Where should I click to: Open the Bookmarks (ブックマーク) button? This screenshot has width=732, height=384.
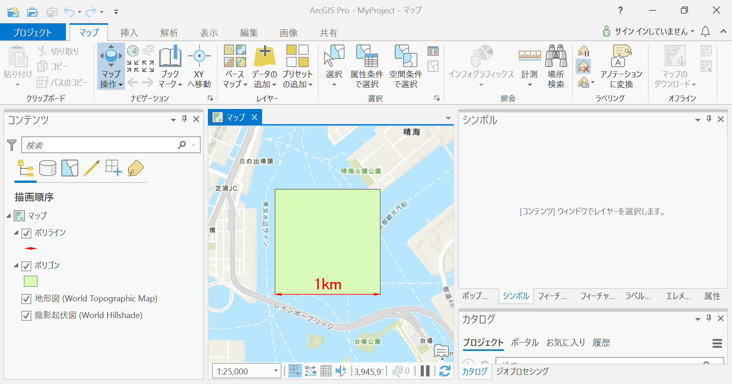pyautogui.click(x=170, y=66)
